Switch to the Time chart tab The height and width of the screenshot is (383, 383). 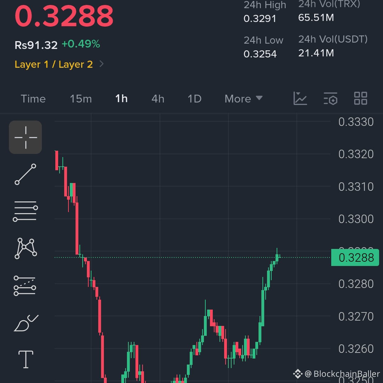pos(33,99)
